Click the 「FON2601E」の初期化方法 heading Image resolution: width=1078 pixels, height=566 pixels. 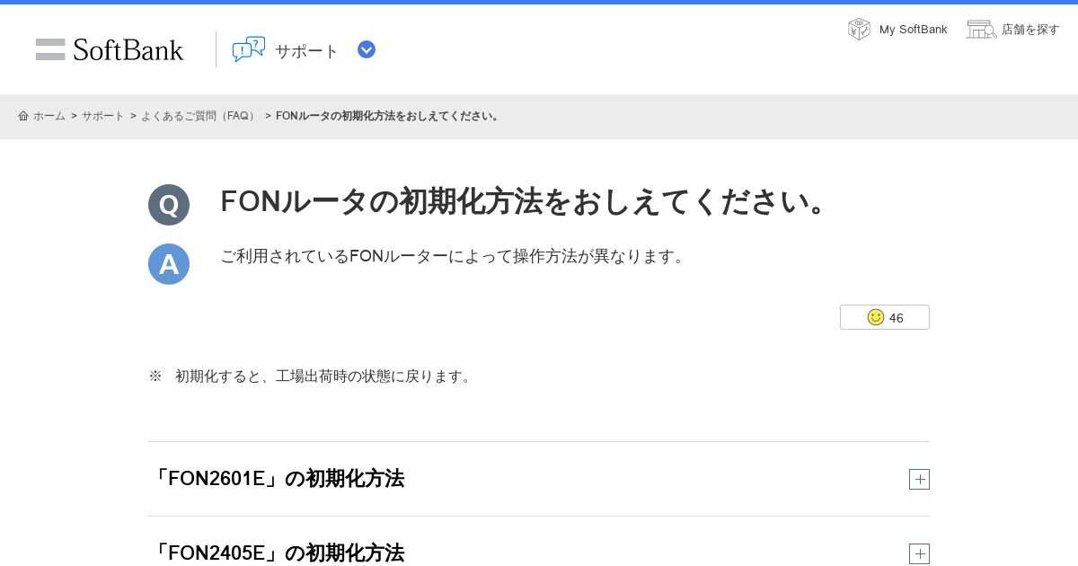(x=277, y=479)
